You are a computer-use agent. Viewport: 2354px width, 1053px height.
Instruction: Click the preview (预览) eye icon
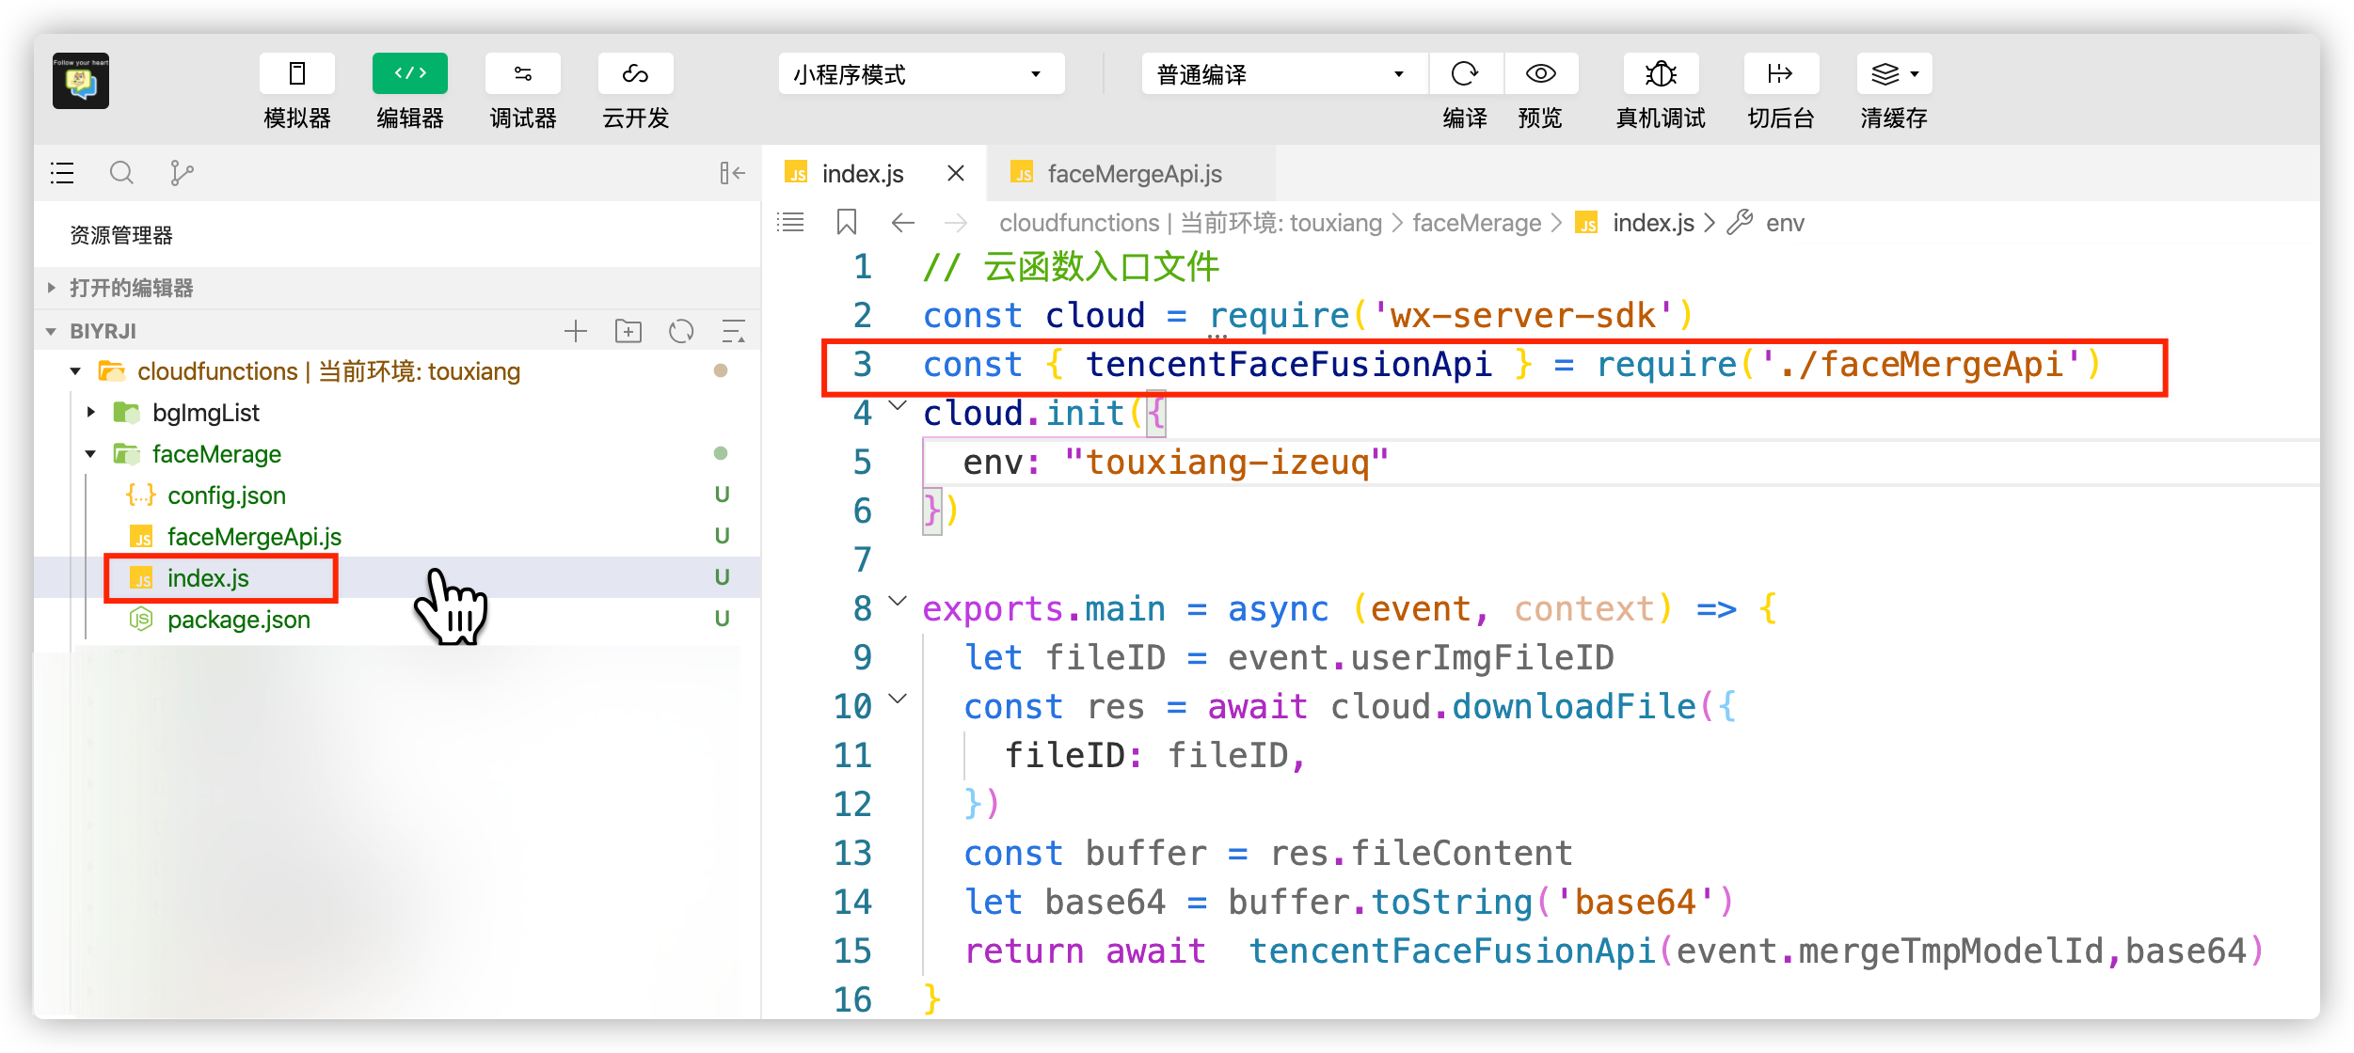pos(1540,74)
